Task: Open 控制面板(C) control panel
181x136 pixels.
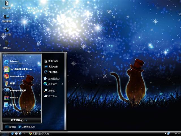Action: point(51,79)
